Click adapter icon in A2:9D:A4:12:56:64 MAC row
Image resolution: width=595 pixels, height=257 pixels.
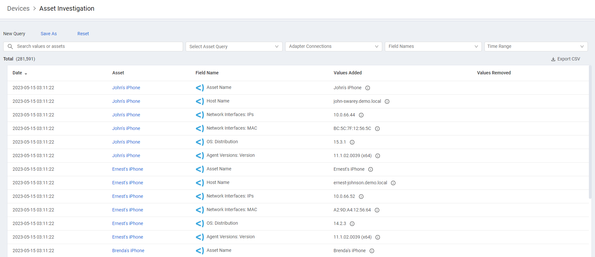(x=200, y=210)
